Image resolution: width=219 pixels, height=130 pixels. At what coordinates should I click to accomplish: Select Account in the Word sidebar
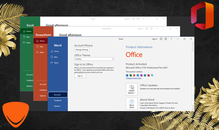(58, 95)
